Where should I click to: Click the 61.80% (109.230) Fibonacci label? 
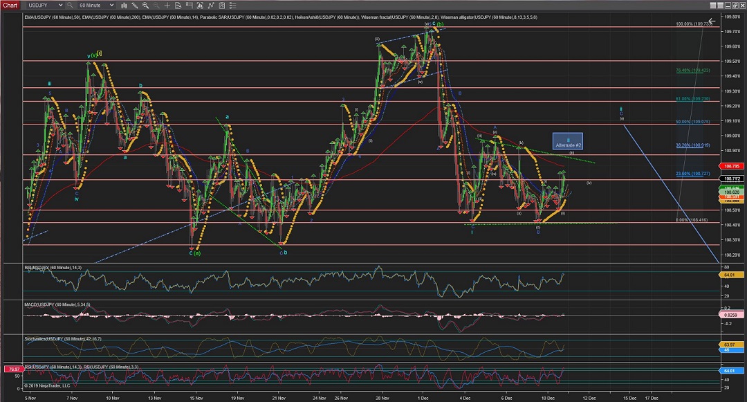coord(692,99)
